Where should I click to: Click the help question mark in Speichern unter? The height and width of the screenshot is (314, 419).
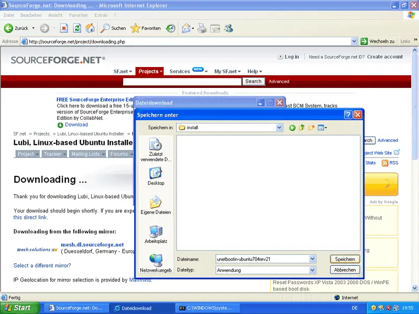click(348, 115)
